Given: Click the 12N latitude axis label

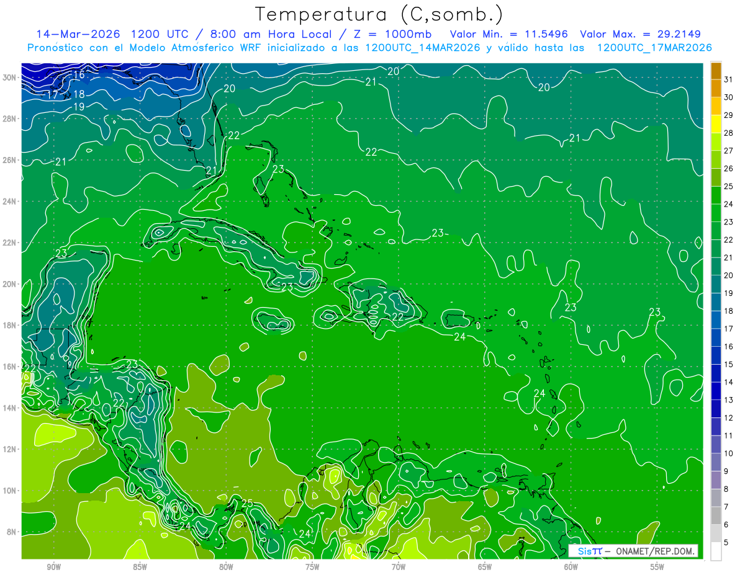Looking at the screenshot, I should tap(10, 449).
